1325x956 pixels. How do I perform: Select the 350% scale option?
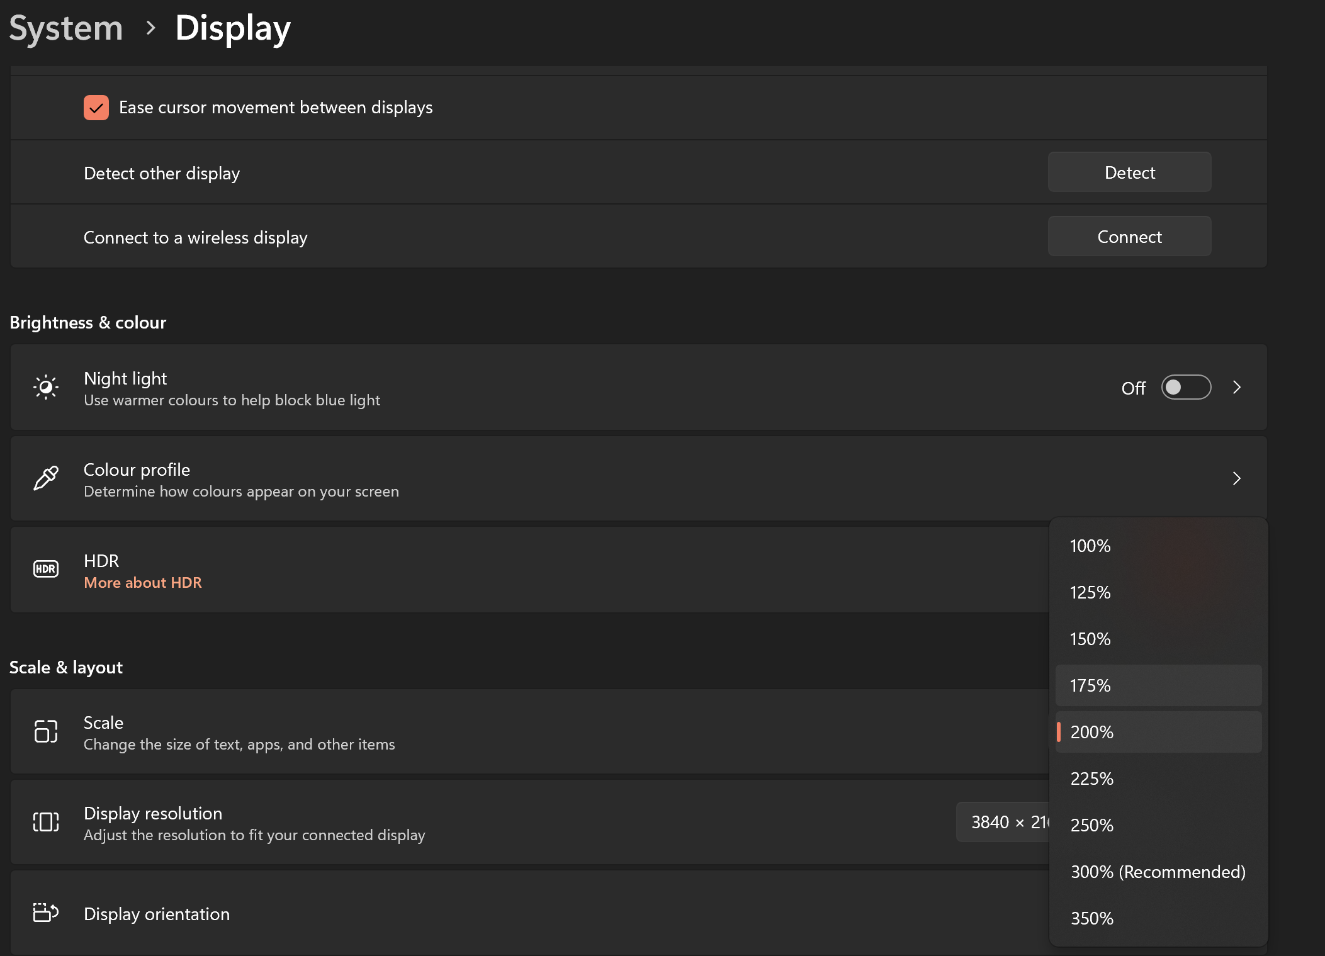[x=1092, y=918]
